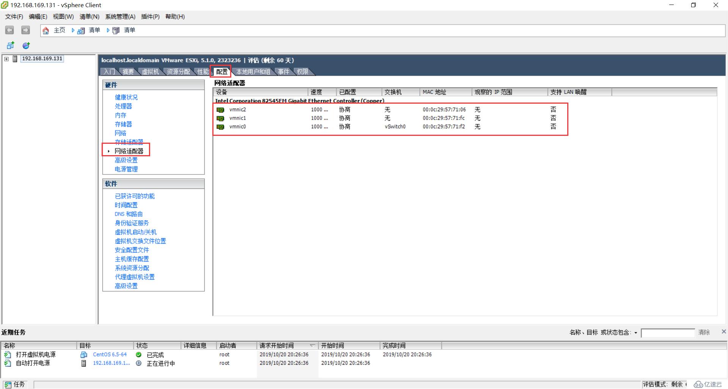Open the 系统资源分配 software link
Image resolution: width=728 pixels, height=389 pixels.
tap(132, 268)
